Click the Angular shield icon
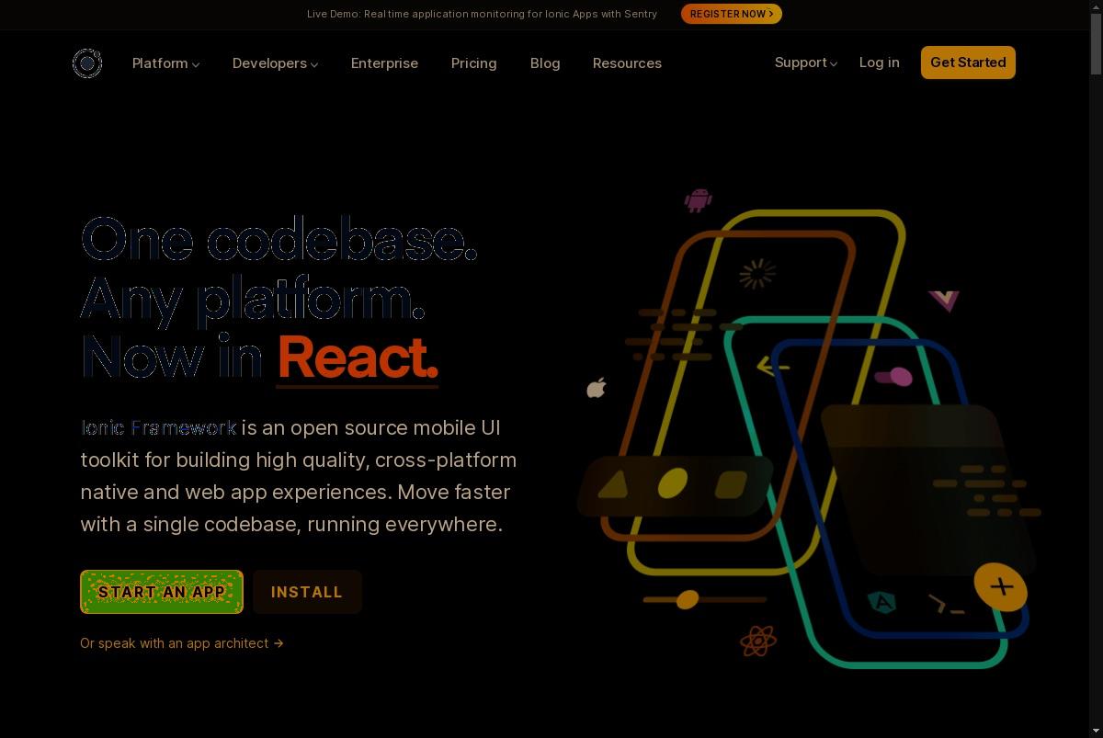Screen dimensions: 1103x738 pos(882,603)
